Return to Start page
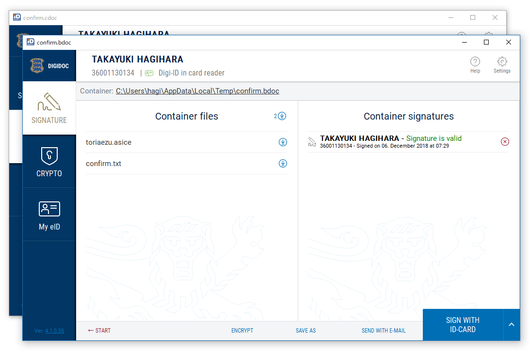The height and width of the screenshot is (351, 529). click(x=99, y=331)
